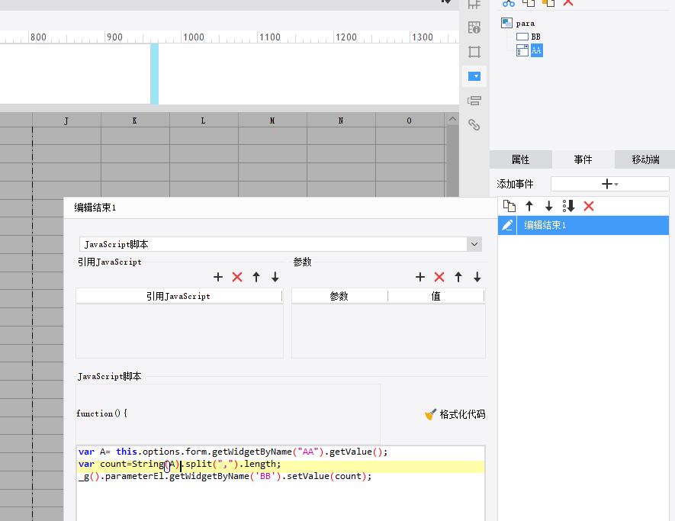Click the BB text widget icon
Screen dimensions: 675x521
522,37
